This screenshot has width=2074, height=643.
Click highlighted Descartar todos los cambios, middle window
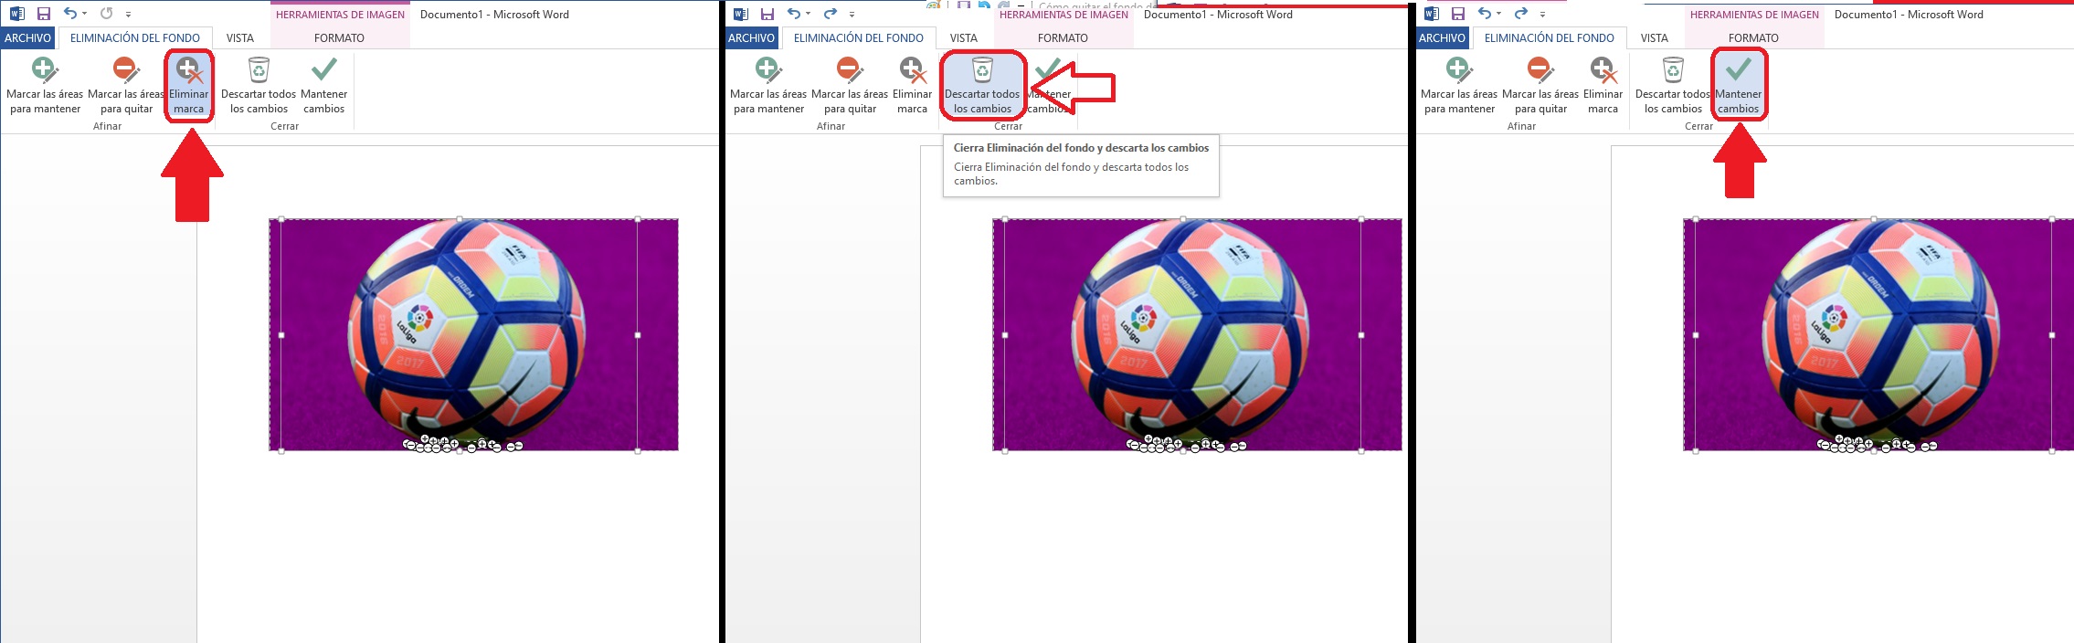click(982, 86)
